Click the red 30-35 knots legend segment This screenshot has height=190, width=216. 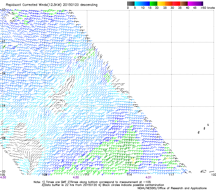point(176,4)
